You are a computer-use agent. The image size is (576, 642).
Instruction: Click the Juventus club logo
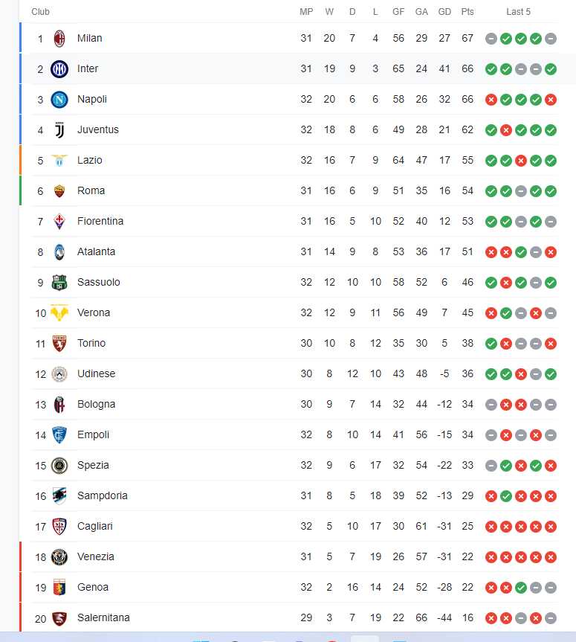(59, 130)
